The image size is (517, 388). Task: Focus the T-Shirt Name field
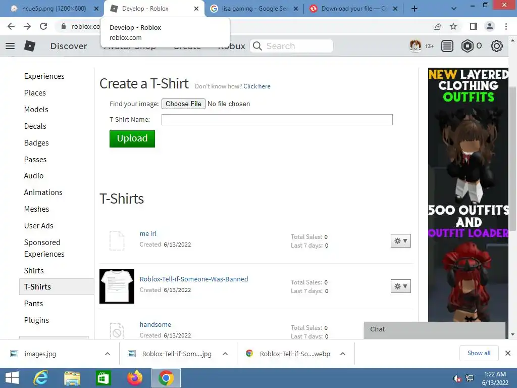(277, 120)
